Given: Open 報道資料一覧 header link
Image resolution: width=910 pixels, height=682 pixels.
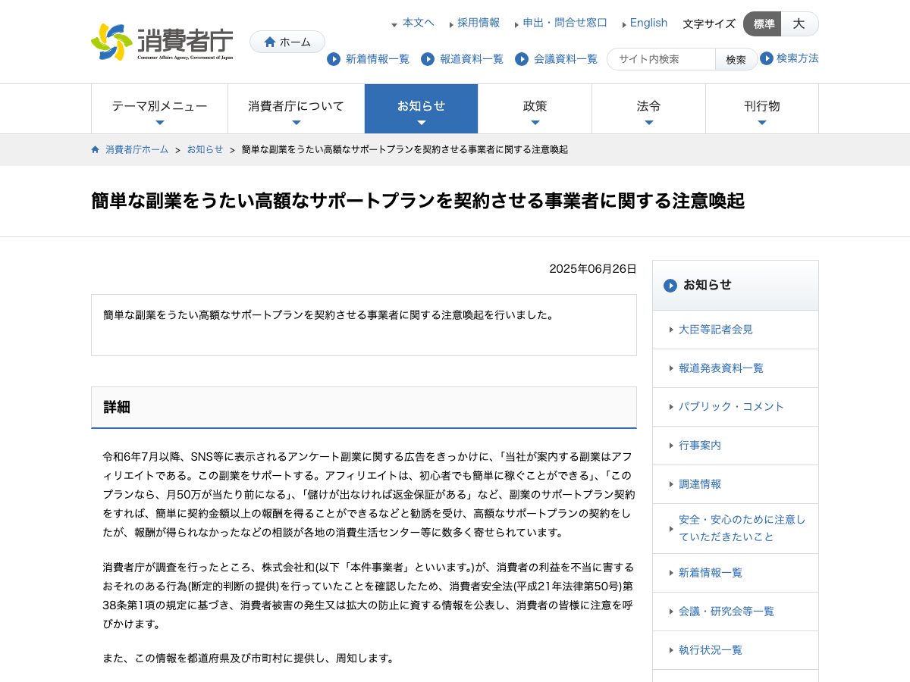Looking at the screenshot, I should (472, 59).
